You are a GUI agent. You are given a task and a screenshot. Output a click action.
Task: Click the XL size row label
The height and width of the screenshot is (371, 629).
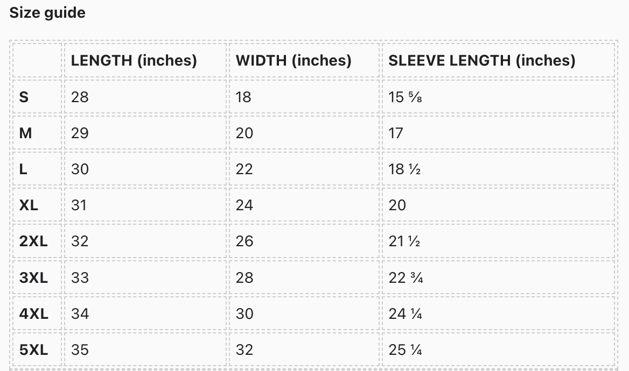click(29, 205)
